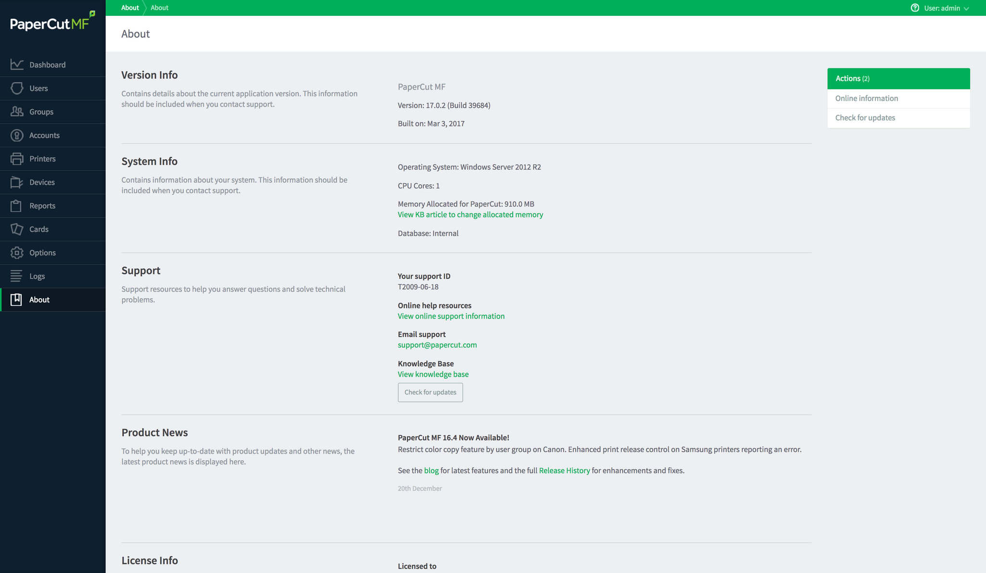
Task: Click the Printers printer icon
Action: coord(17,159)
